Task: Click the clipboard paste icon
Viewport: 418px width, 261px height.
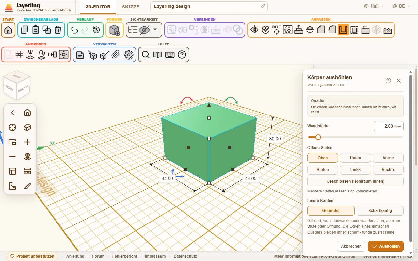Action: click(36, 30)
